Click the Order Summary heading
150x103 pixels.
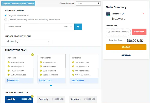pyautogui.click(x=116, y=7)
